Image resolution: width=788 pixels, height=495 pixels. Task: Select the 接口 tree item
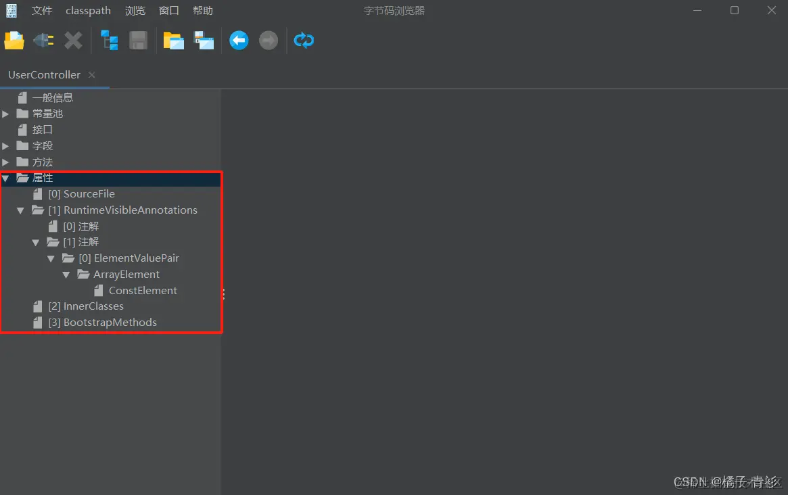(42, 130)
